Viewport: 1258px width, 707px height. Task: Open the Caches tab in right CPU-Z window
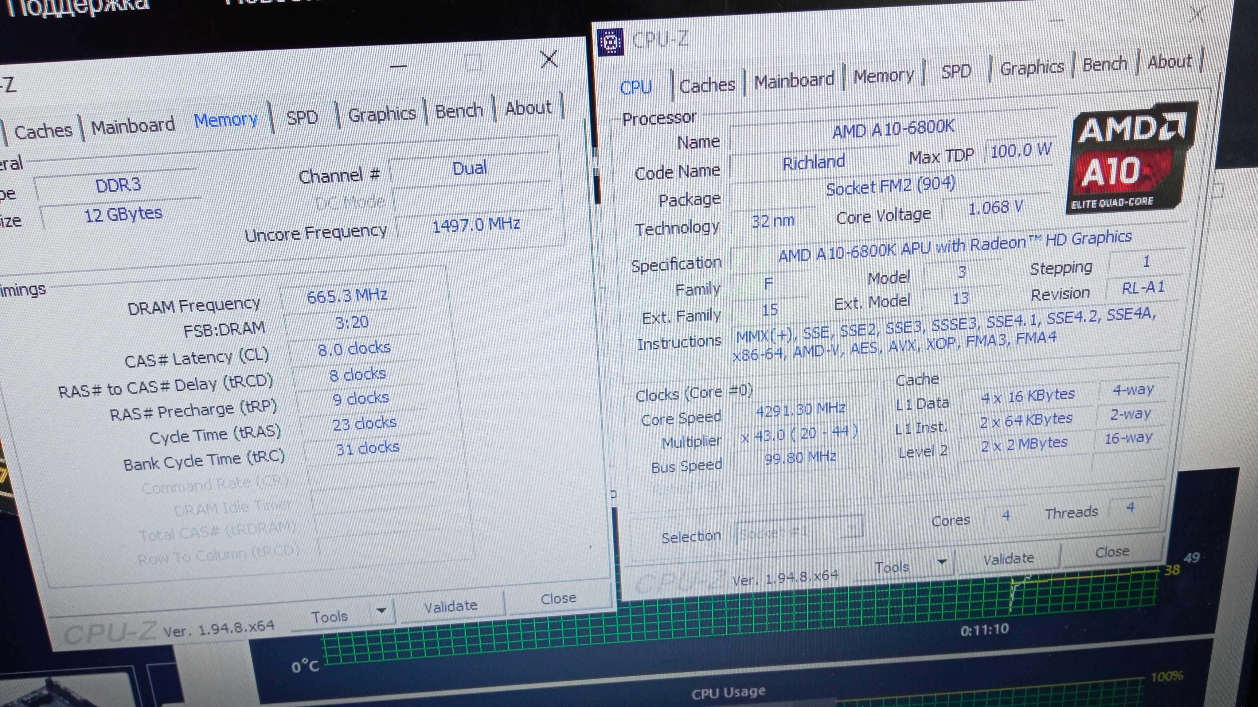(x=707, y=85)
